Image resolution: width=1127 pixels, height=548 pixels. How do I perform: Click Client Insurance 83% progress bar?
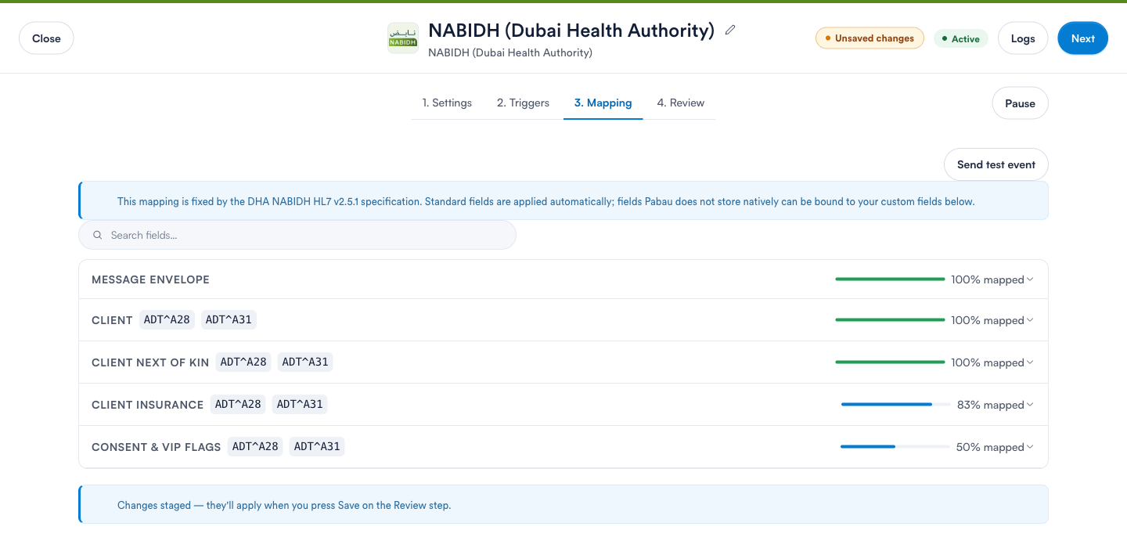(x=895, y=405)
